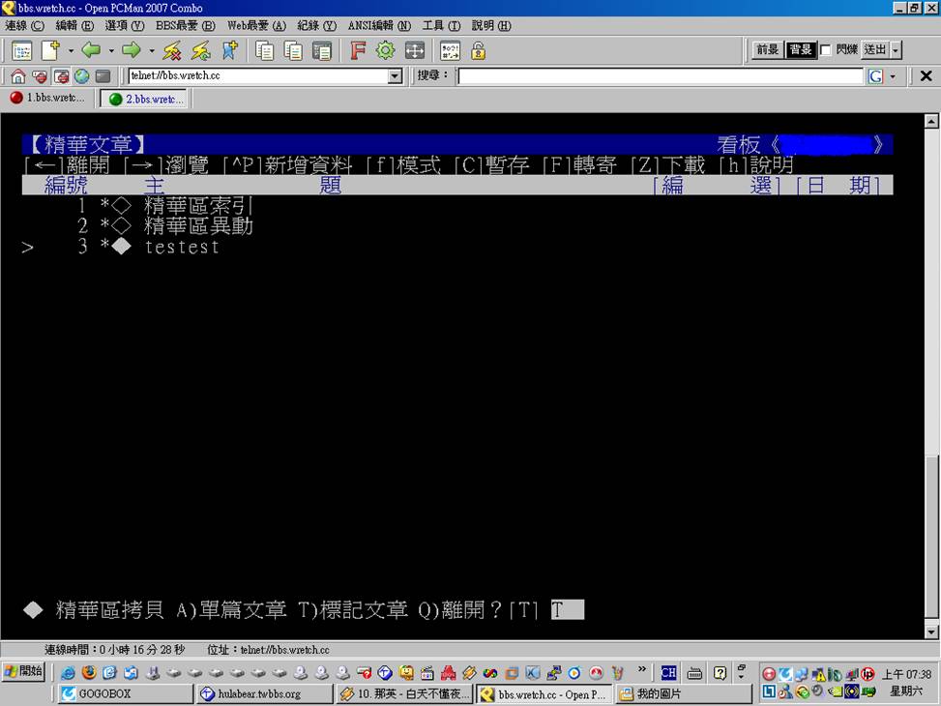
Task: Select the 前景 foreground color button
Action: point(768,50)
